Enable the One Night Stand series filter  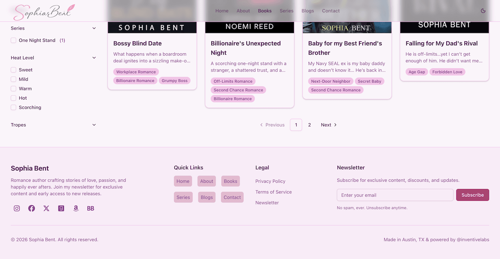coord(13,40)
